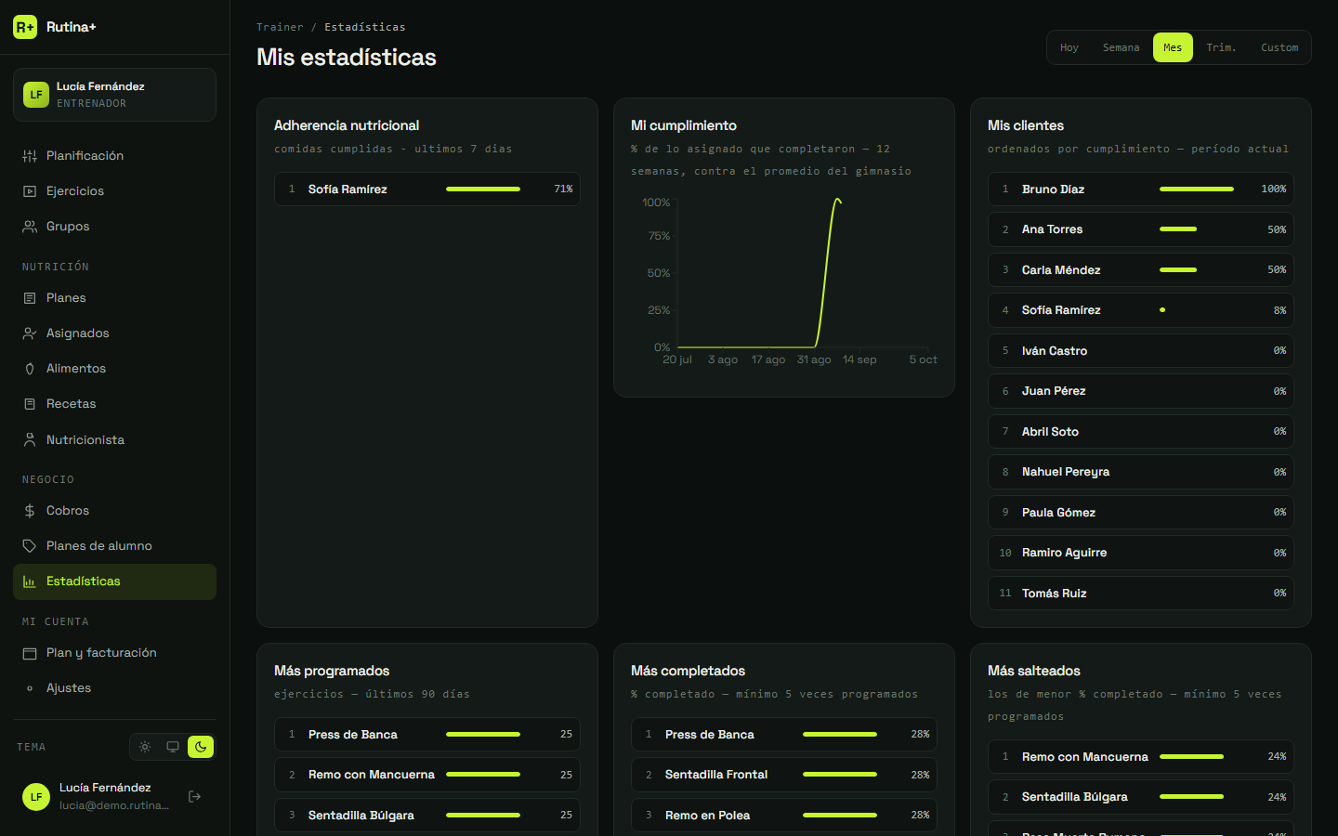This screenshot has width=1338, height=836.
Task: Click the Alimentos icon in sidebar
Action: (30, 369)
